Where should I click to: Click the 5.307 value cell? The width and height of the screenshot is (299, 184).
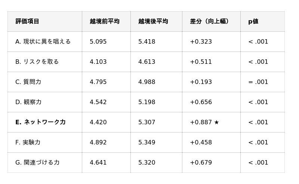tap(147, 122)
